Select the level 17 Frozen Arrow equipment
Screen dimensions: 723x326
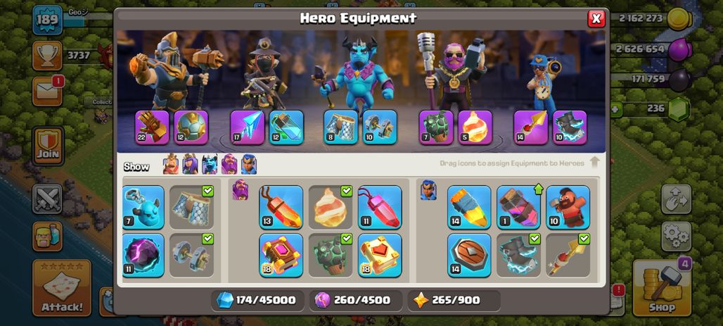[x=247, y=127]
